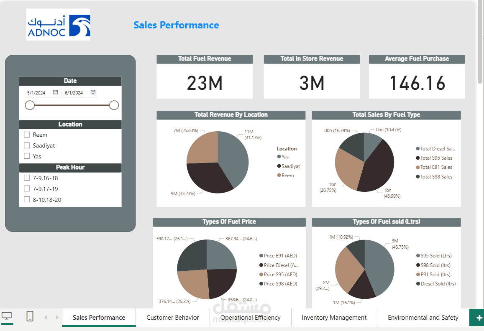Select Total Diesel Sales legend item
Image resolution: width=484 pixels, height=331 pixels.
pyautogui.click(x=435, y=149)
